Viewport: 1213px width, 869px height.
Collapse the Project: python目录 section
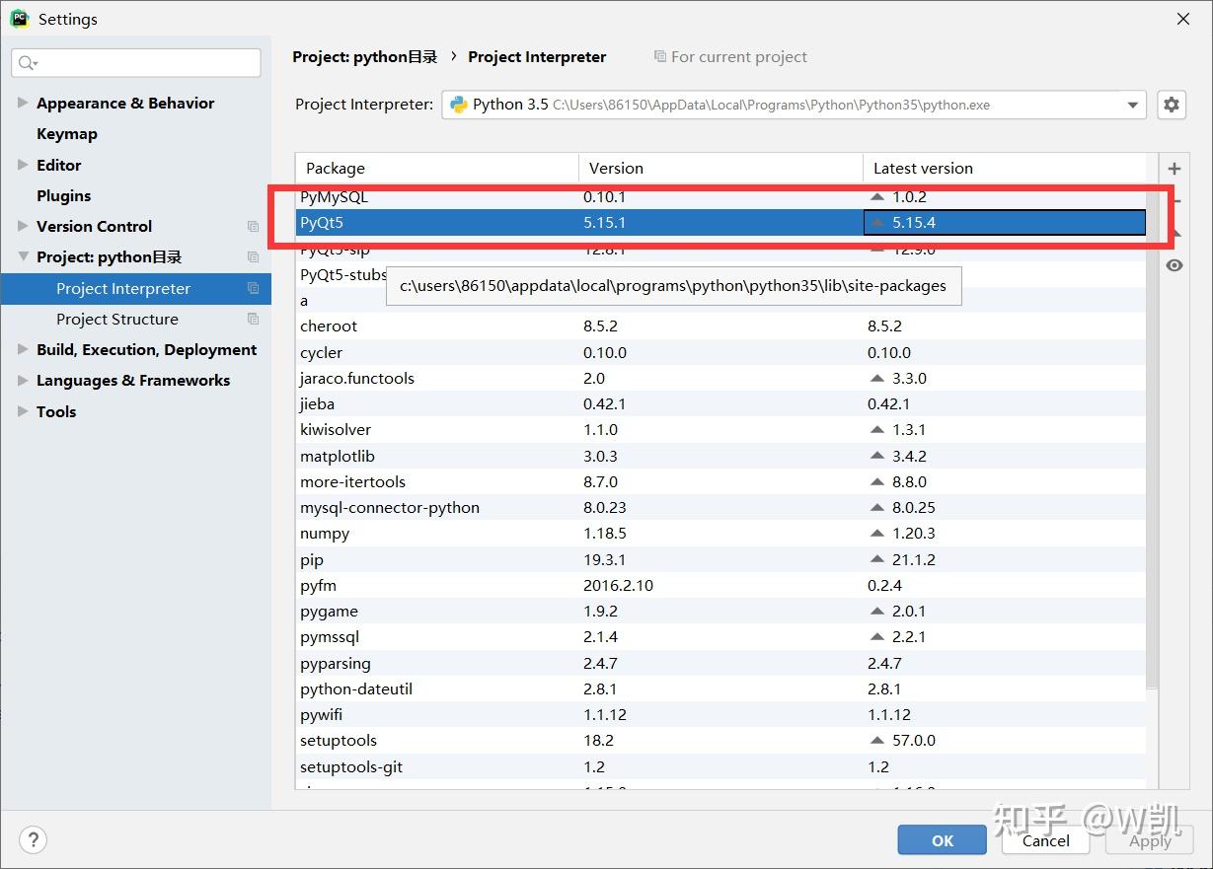22,256
